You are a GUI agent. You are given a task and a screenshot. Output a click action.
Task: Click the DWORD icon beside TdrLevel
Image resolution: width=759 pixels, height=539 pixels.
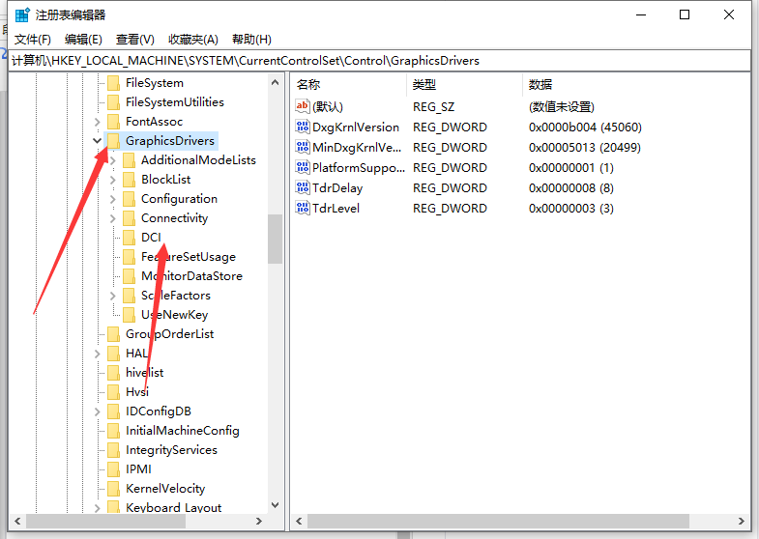(303, 209)
